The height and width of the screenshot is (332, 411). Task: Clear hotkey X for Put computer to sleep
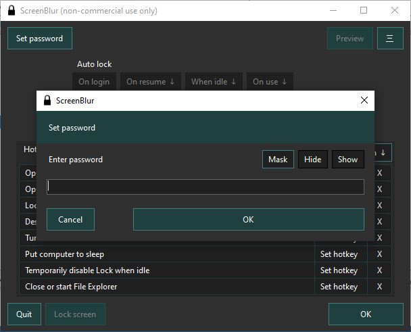[x=379, y=254]
